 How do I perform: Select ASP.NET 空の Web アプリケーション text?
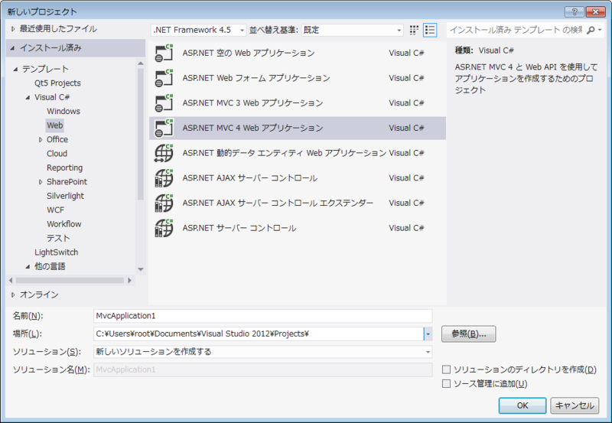pyautogui.click(x=248, y=53)
